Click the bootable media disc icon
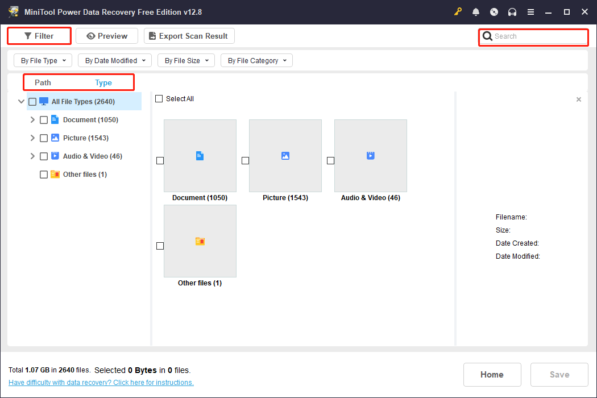597x398 pixels. 494,11
